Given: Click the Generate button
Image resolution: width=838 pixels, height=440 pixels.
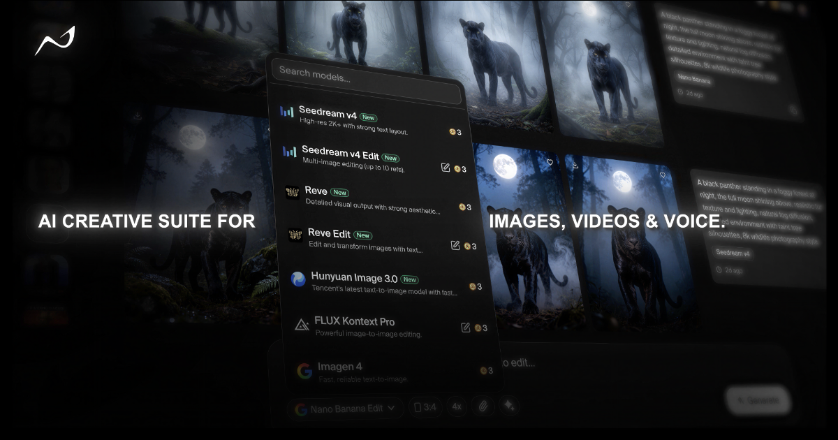Looking at the screenshot, I should point(758,400).
